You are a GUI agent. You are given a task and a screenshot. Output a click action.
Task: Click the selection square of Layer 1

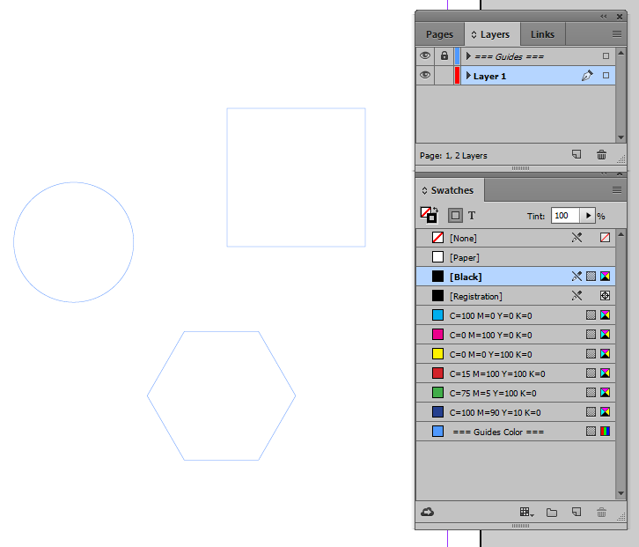click(606, 76)
